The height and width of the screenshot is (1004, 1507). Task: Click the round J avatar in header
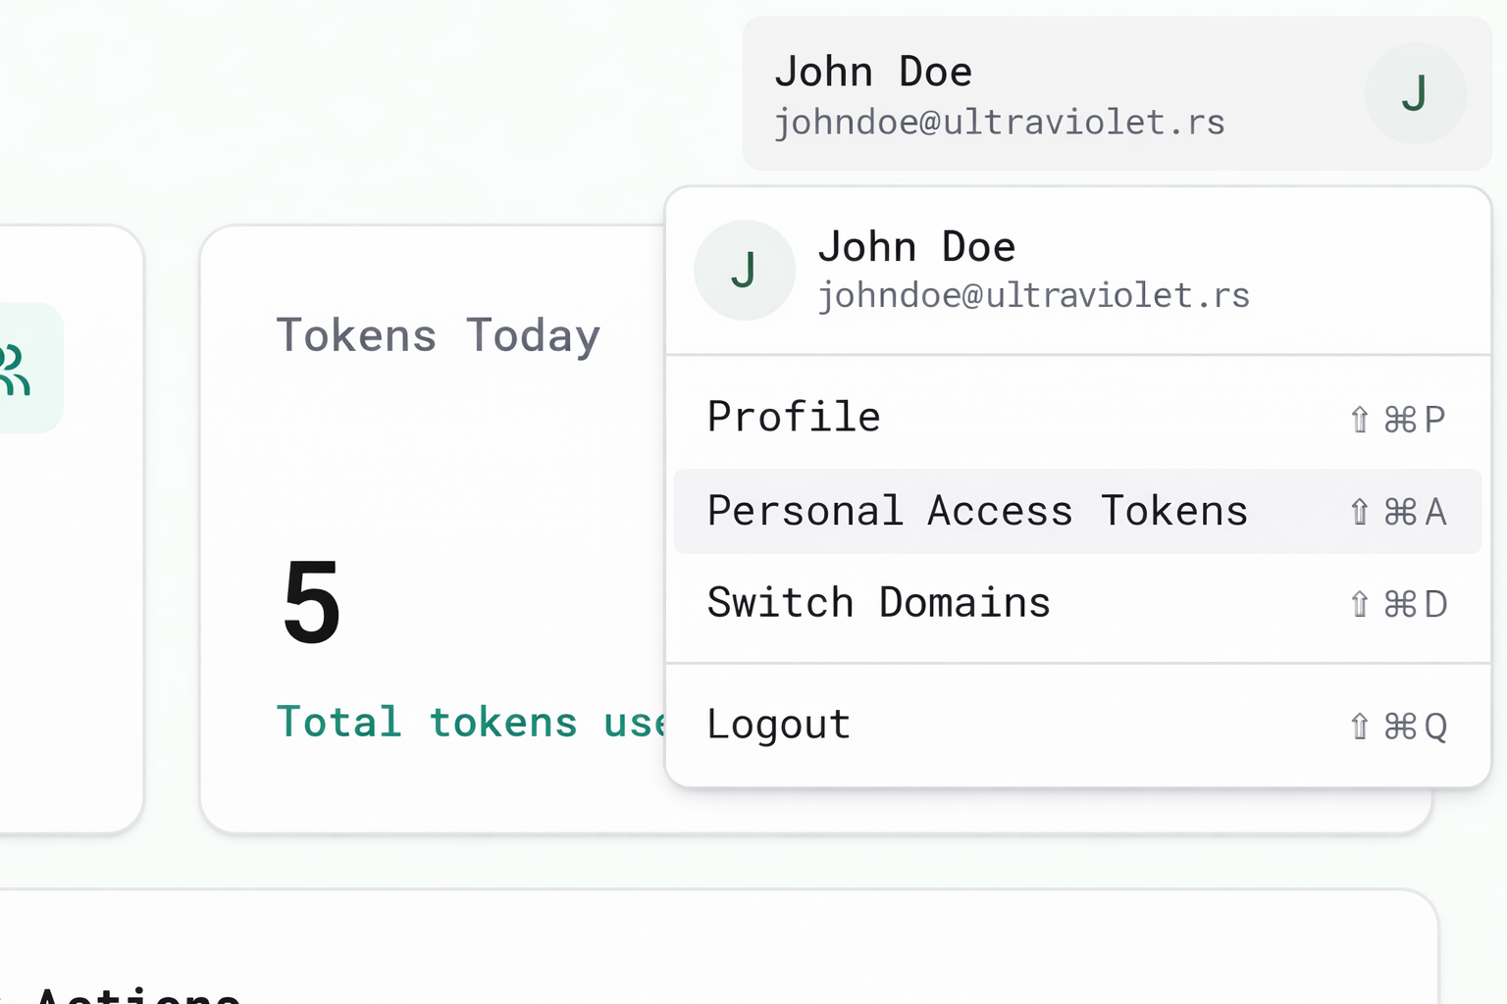point(1415,94)
